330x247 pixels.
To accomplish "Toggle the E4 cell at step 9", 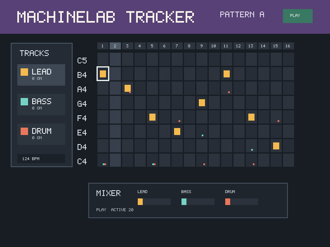I will point(202,131).
